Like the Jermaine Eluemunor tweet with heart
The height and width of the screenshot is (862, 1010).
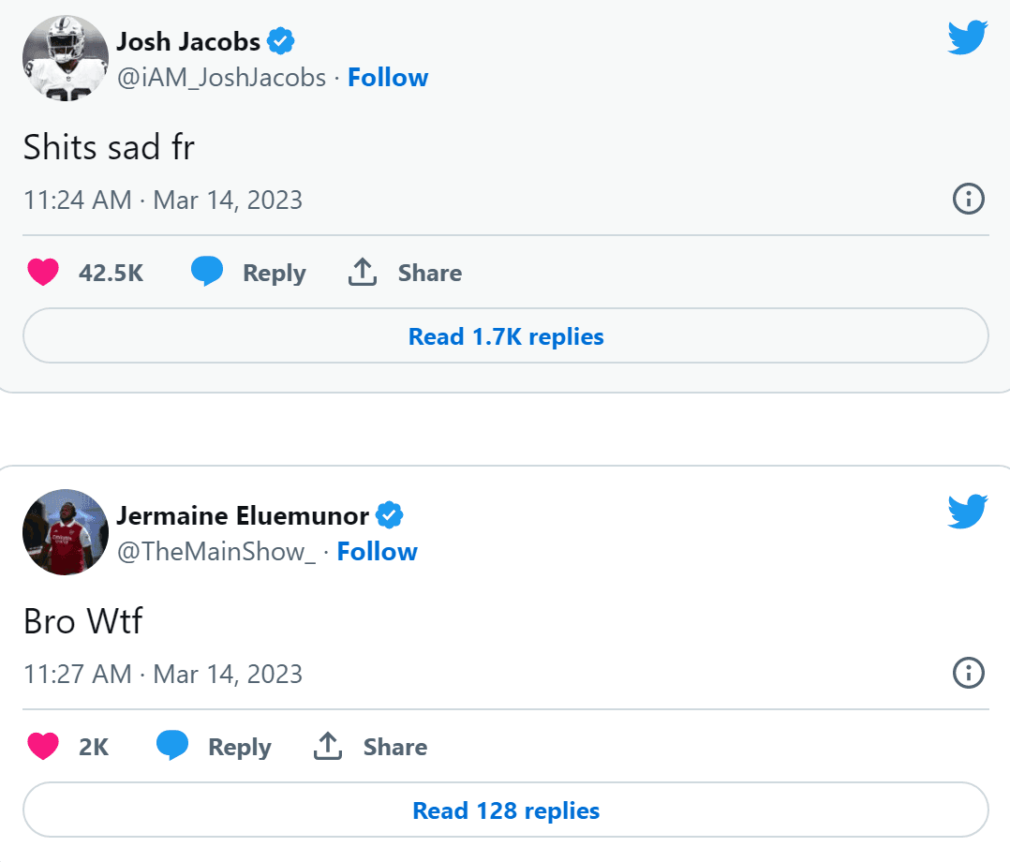click(x=43, y=747)
